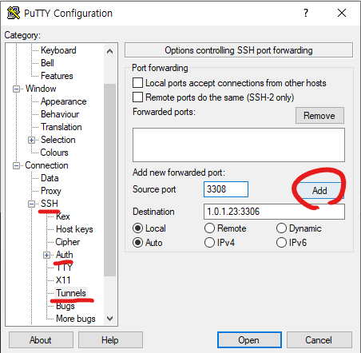Click the Destination input field
The image size is (361, 353).
274,212
